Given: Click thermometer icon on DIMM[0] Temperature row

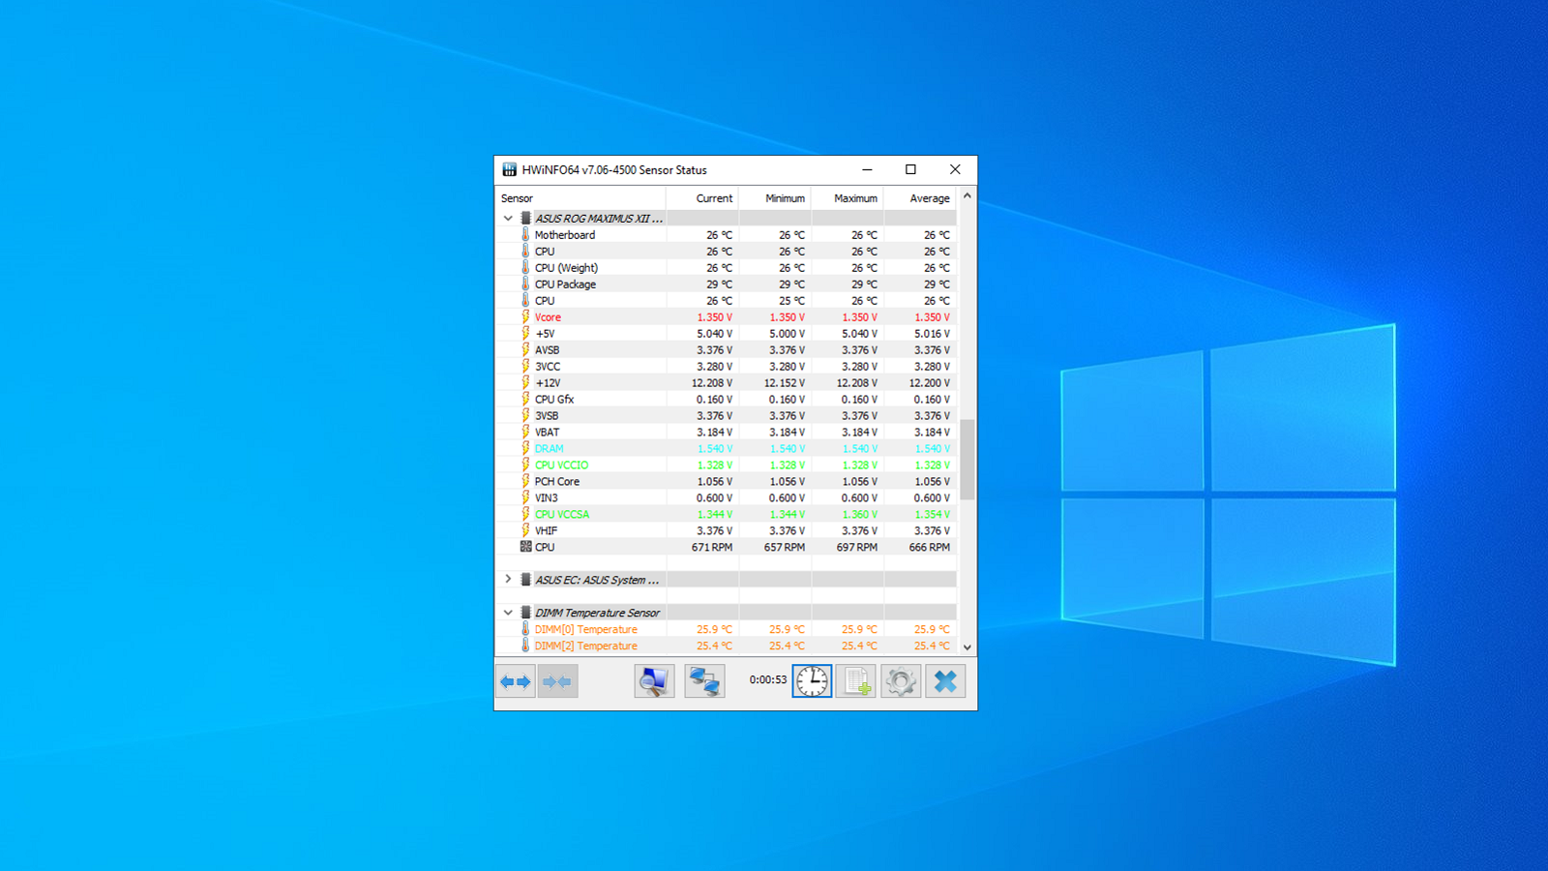Looking at the screenshot, I should (x=526, y=629).
